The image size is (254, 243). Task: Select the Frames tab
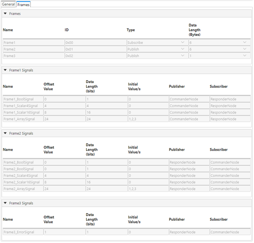pos(24,5)
